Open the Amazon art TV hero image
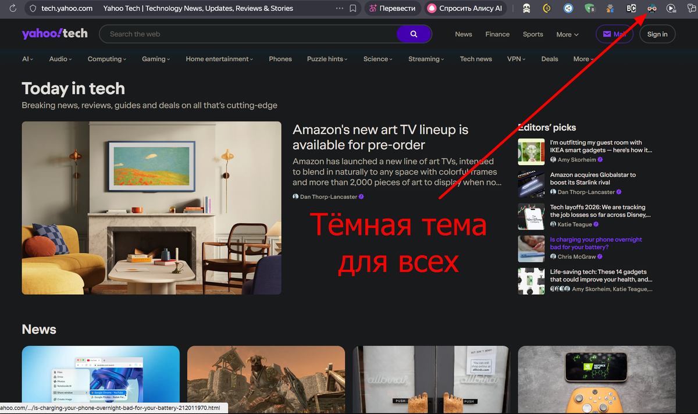Image resolution: width=698 pixels, height=414 pixels. point(151,208)
